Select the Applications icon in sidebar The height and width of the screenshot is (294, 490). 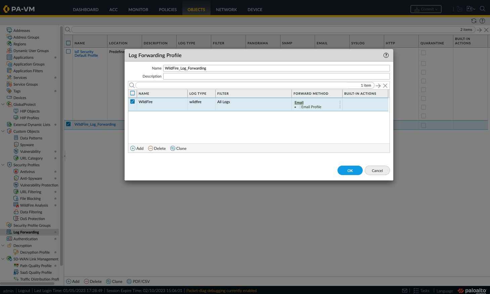(9, 57)
